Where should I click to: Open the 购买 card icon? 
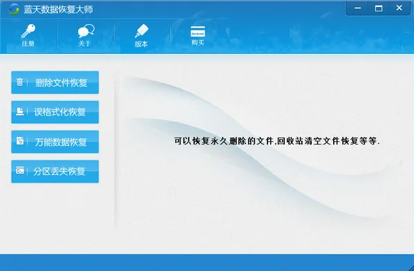point(198,32)
